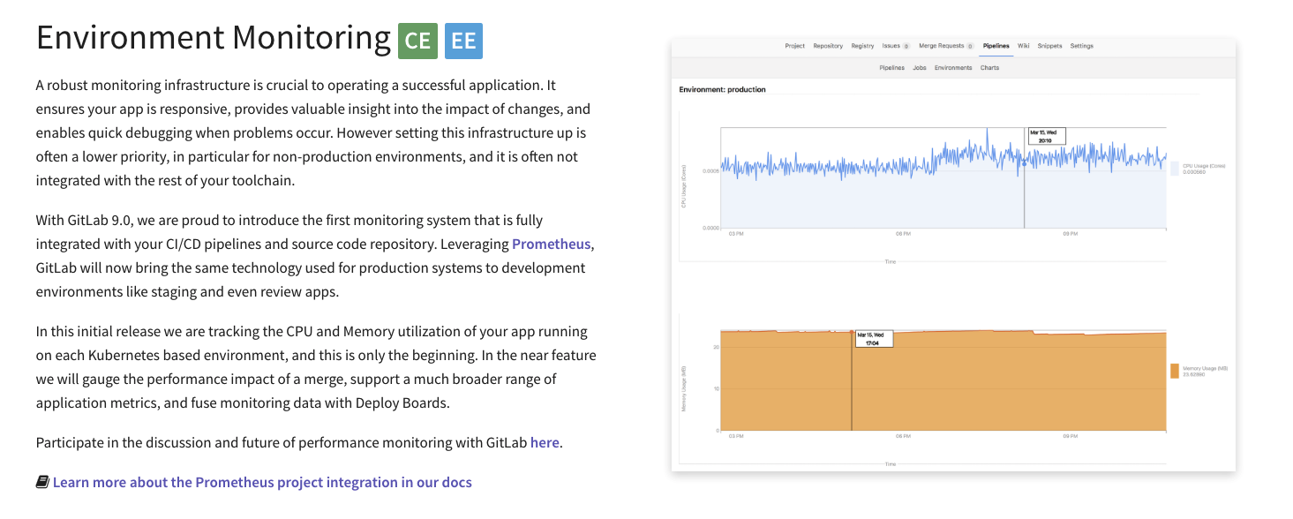Click the Memory Usage (MB) legend label
The width and height of the screenshot is (1293, 519).
coord(1205,368)
